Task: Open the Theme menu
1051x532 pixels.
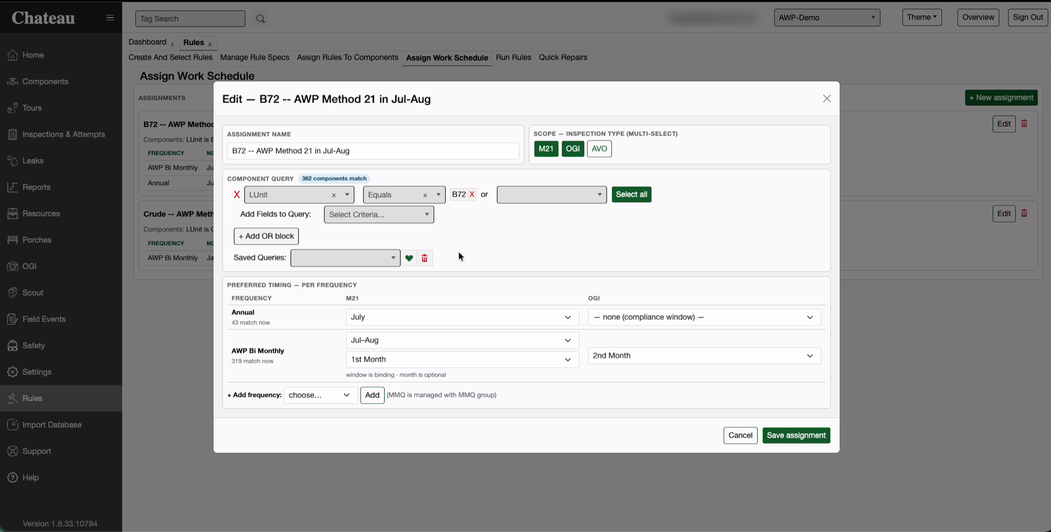Action: point(922,17)
